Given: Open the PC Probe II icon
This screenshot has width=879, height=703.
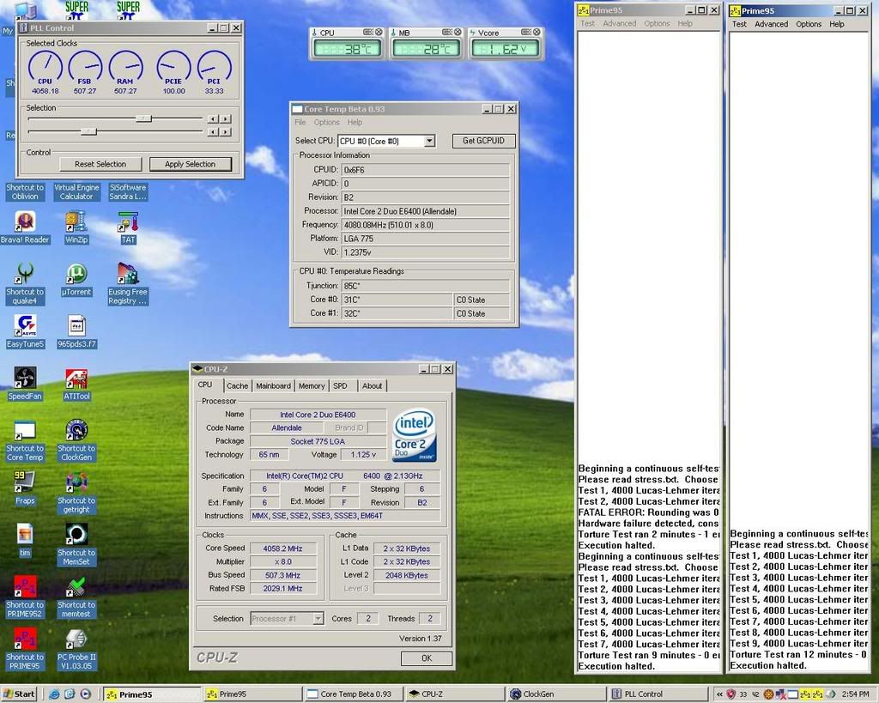Looking at the screenshot, I should 76,639.
